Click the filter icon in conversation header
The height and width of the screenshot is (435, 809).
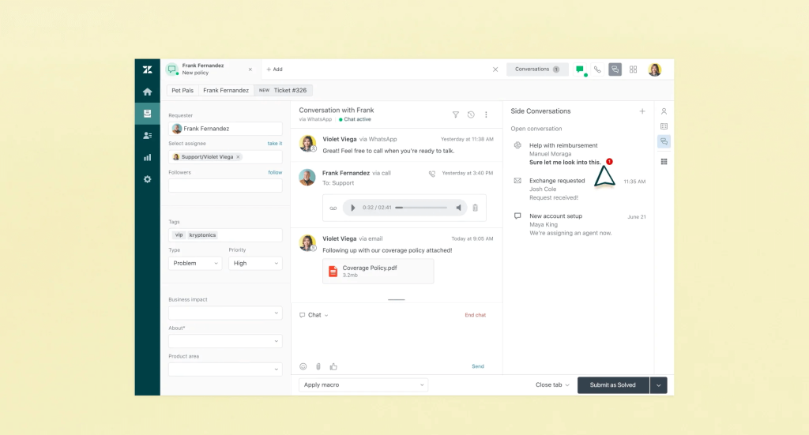[x=455, y=114]
